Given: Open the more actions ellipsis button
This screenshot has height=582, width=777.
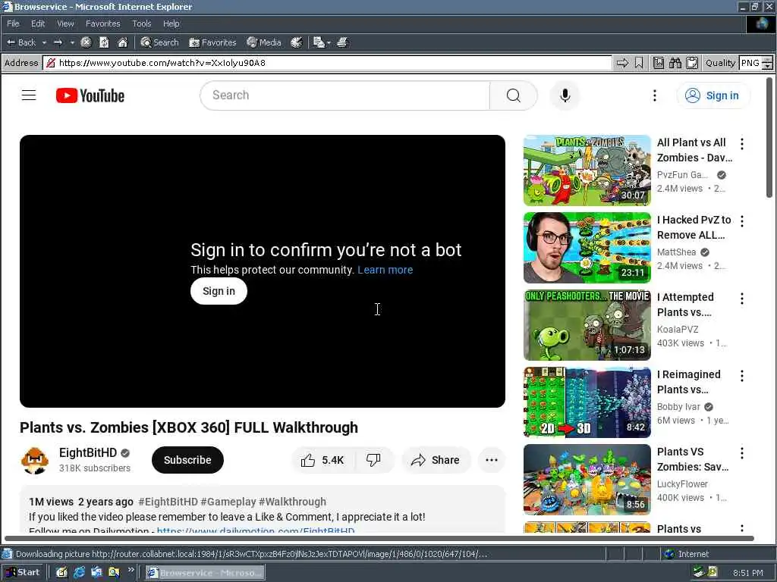Looking at the screenshot, I should (492, 460).
